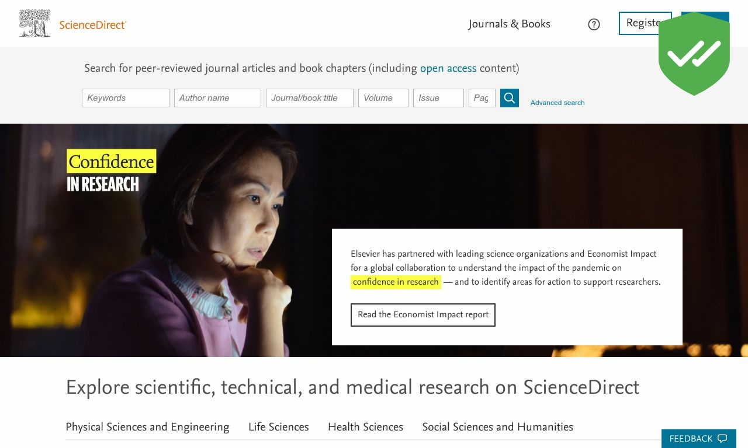
Task: Open the ScienceDirect home wordmark
Action: point(93,24)
